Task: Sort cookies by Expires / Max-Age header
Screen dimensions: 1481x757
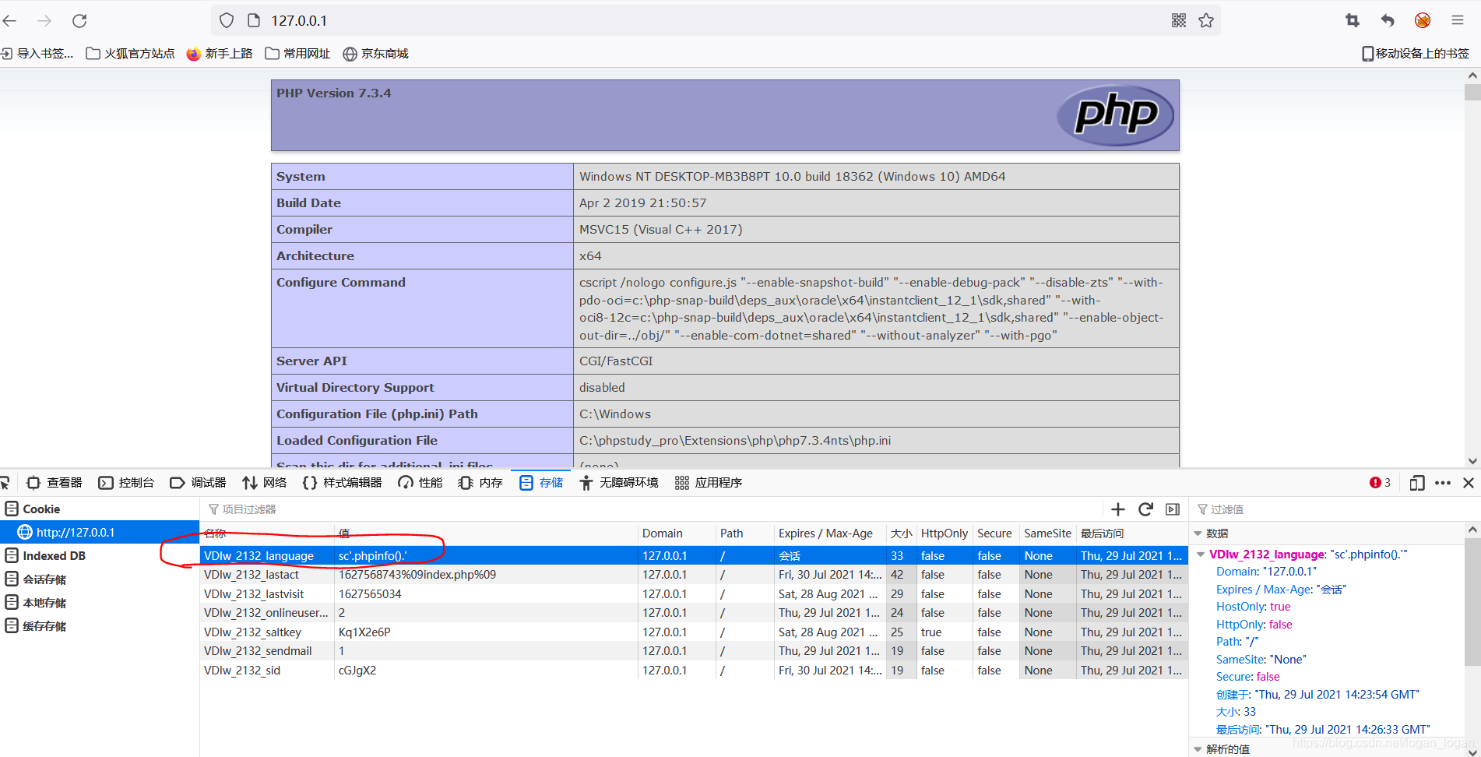Action: pos(830,533)
